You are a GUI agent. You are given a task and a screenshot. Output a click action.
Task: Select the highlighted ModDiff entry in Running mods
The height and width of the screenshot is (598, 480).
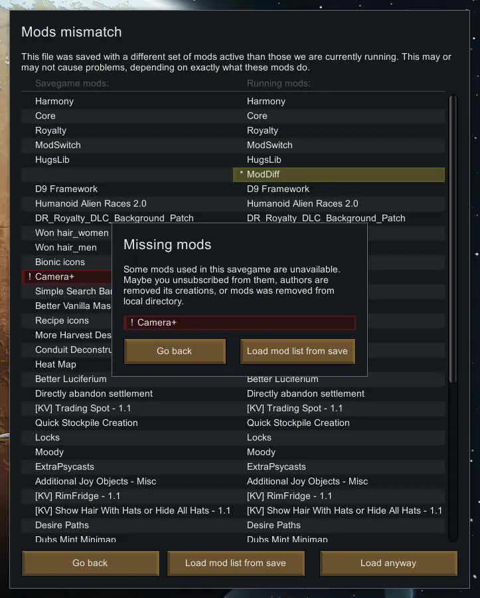339,174
